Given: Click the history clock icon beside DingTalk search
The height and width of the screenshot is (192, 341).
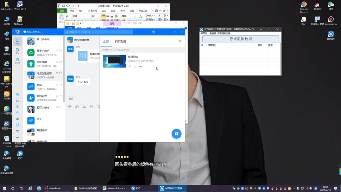Looking at the screenshot, I should click(x=153, y=32).
